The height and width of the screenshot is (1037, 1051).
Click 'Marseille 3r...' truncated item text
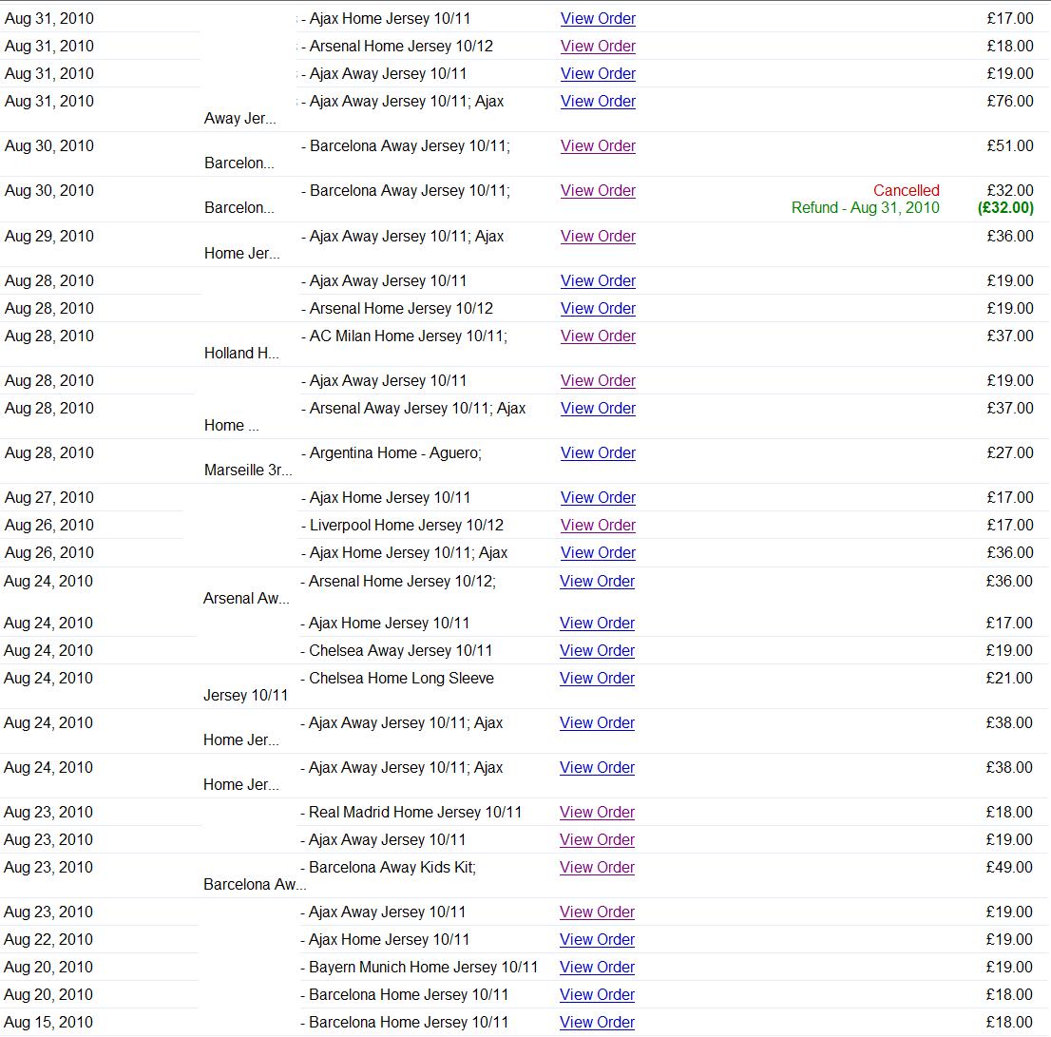248,470
